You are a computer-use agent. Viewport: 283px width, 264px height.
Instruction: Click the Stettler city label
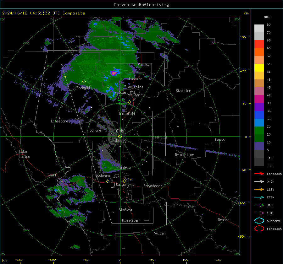tap(183, 91)
